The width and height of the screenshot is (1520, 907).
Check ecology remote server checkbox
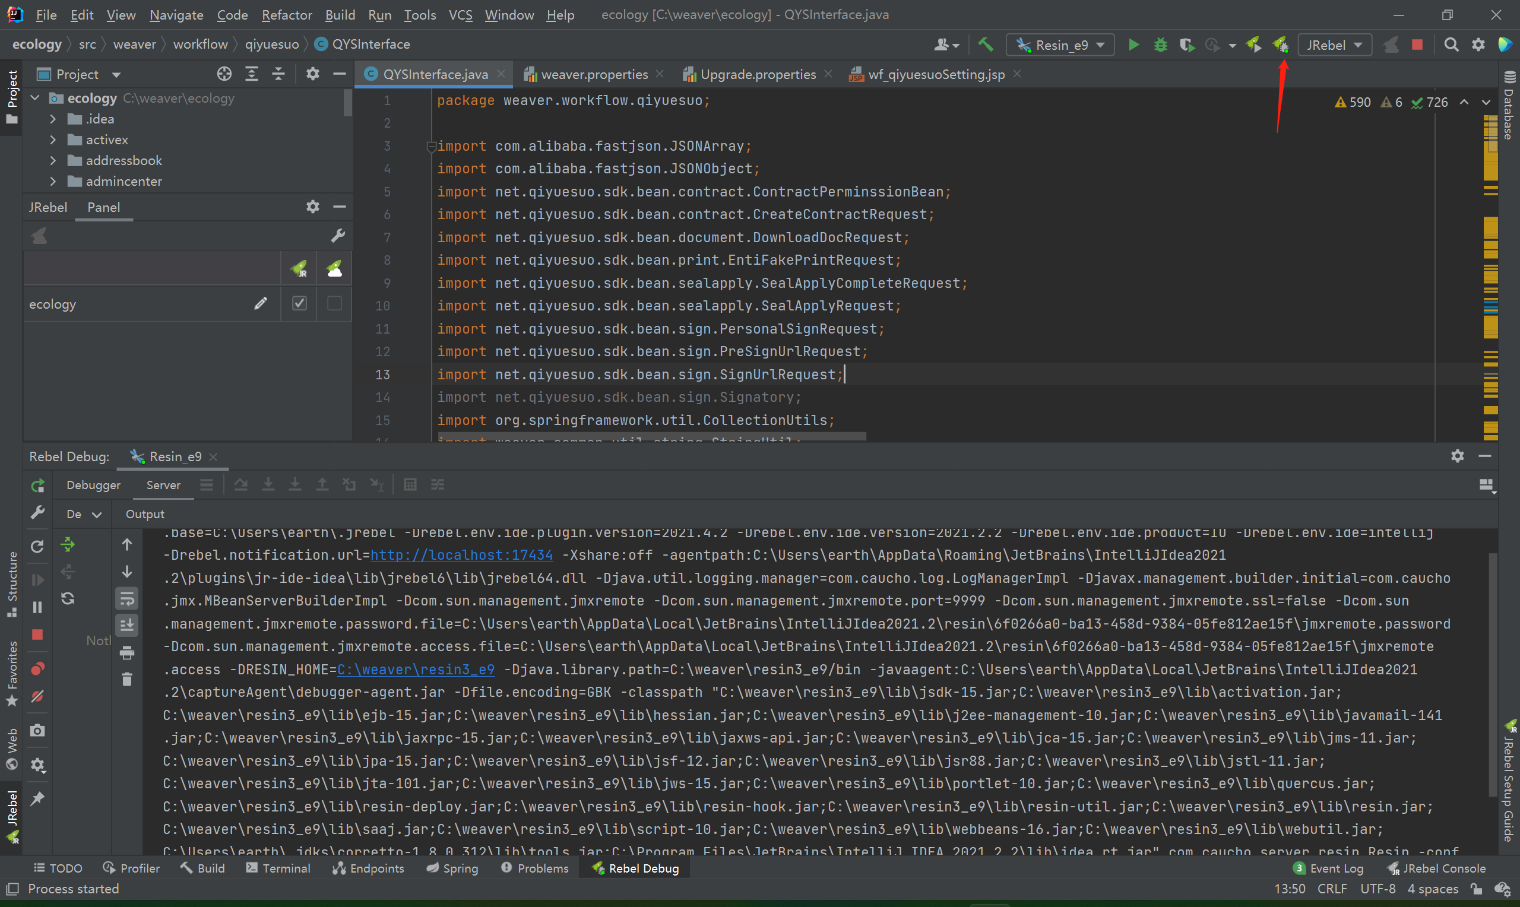click(334, 303)
